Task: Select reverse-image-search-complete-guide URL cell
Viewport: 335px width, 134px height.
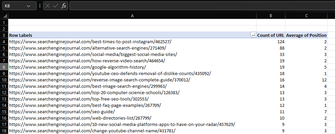Action: tap(132, 80)
